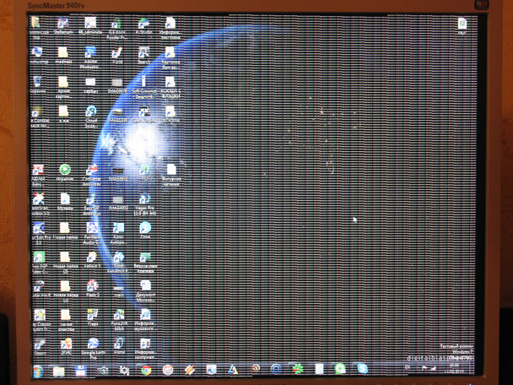Select the Steam desktop shortcut
513x385 pixels.
point(39,346)
